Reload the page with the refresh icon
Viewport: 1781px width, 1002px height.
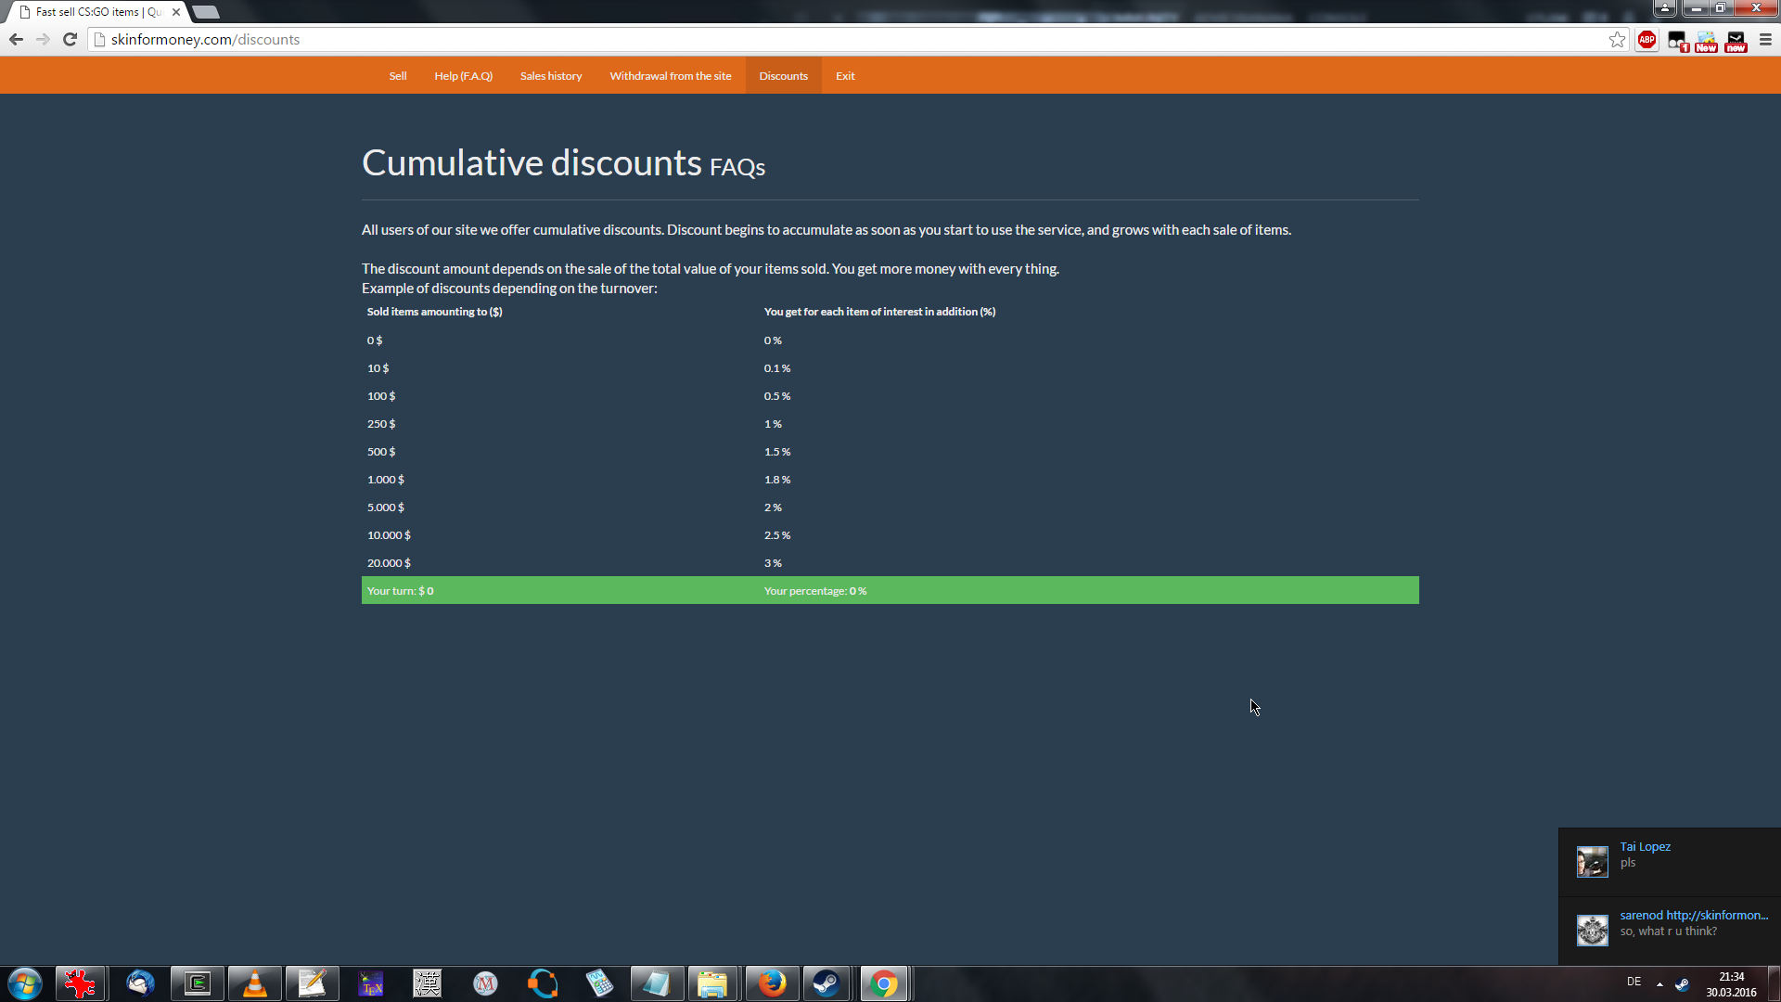[x=70, y=40]
